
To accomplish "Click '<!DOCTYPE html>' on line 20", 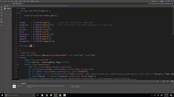I will pos(28,53).
